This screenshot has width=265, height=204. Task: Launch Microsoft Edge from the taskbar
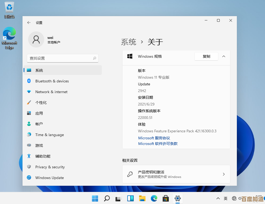point(154,198)
